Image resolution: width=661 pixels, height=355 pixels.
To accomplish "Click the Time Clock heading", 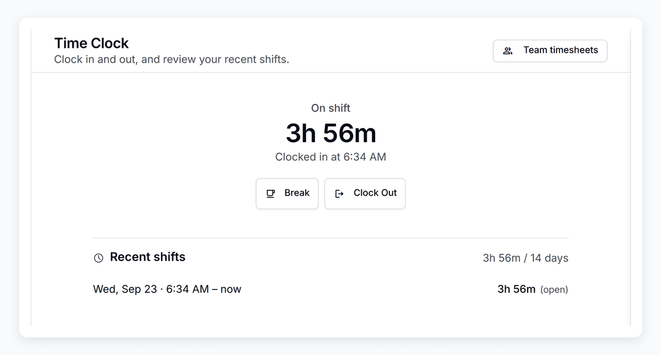I will (x=91, y=43).
